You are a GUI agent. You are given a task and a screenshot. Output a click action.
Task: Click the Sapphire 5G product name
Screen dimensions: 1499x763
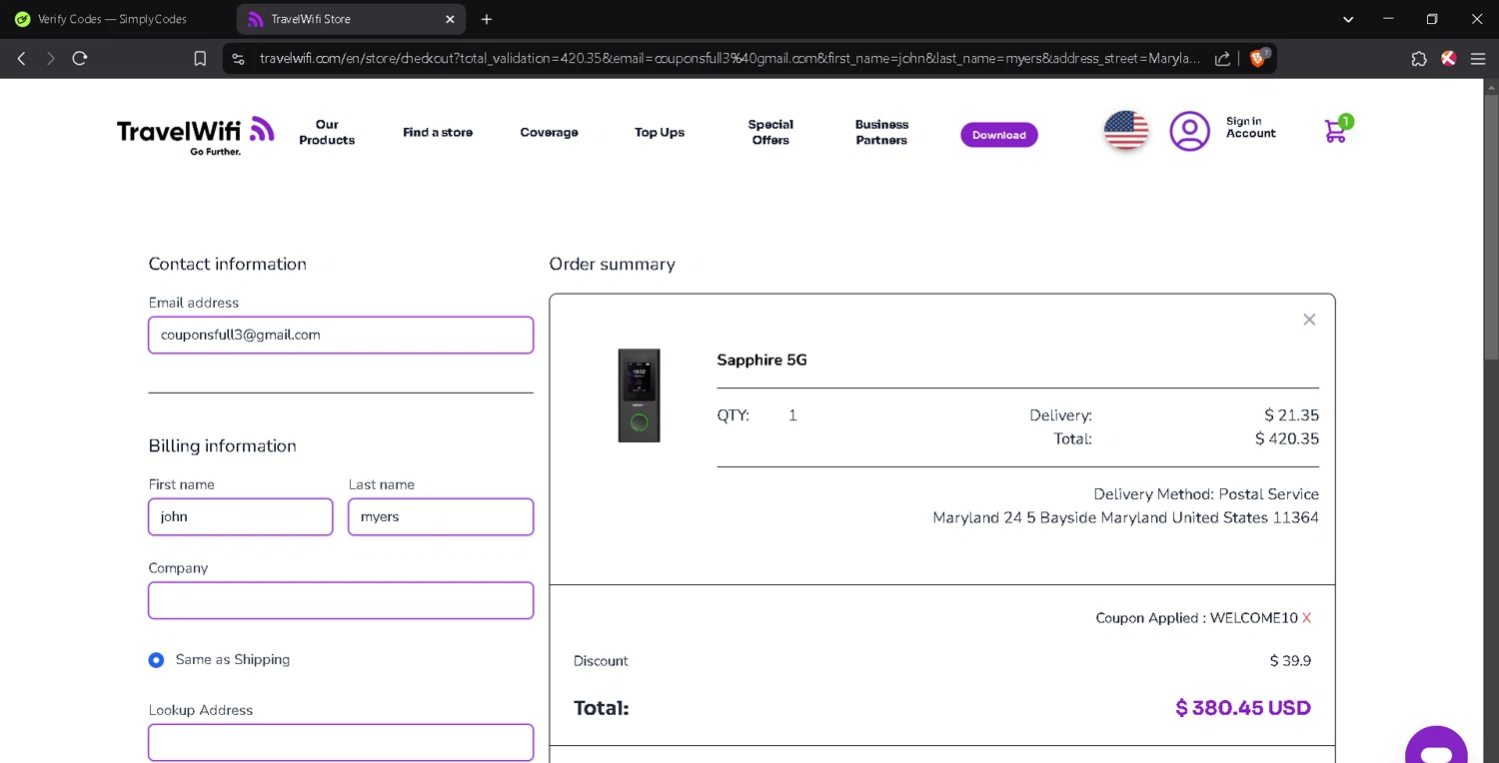(x=761, y=361)
